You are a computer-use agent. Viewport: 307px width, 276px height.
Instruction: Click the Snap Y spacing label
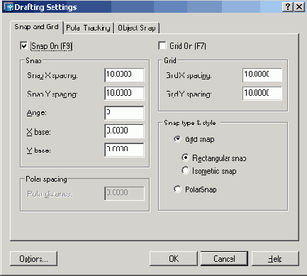[52, 94]
